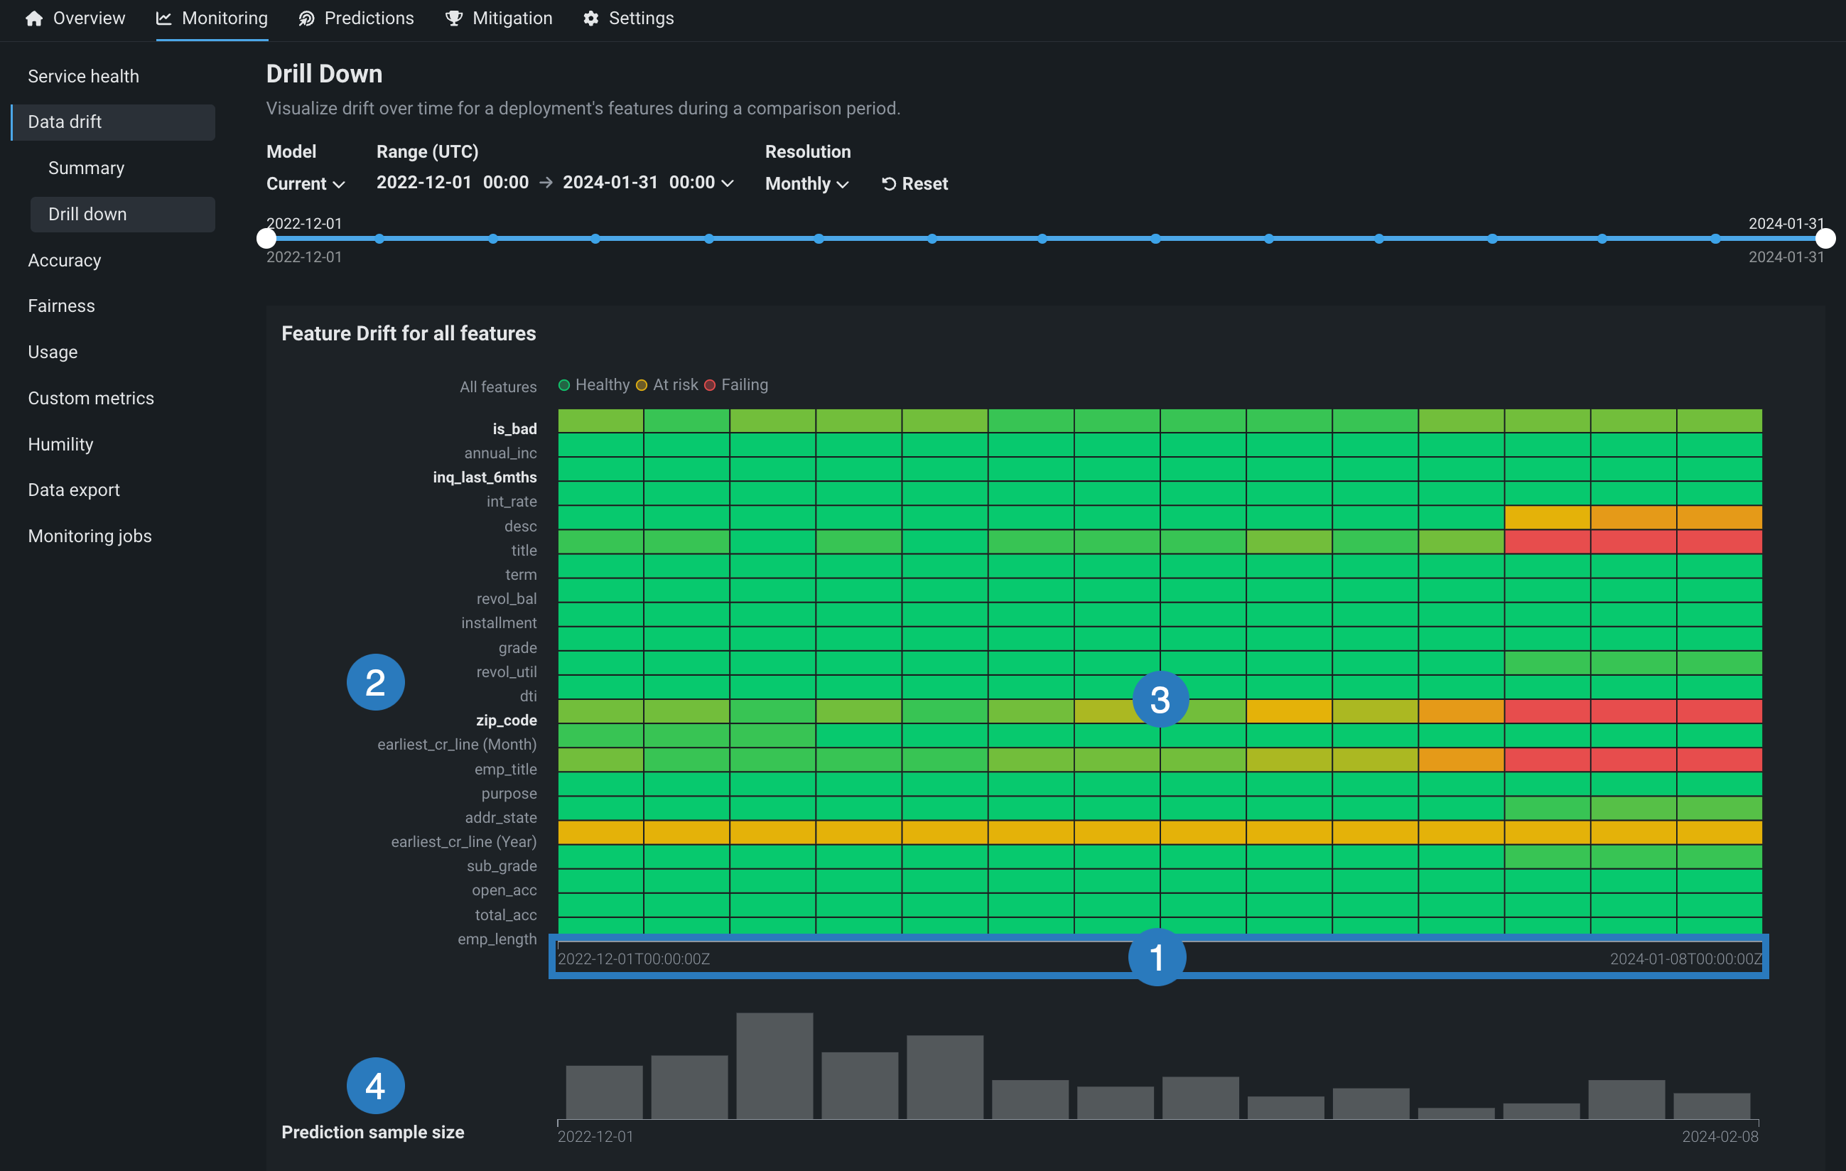Click the Predictions icon in top navigation
Image resolution: width=1846 pixels, height=1171 pixels.
point(307,18)
